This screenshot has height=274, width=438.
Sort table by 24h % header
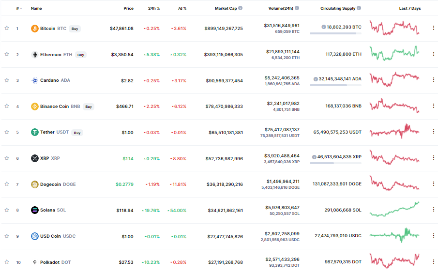[154, 8]
